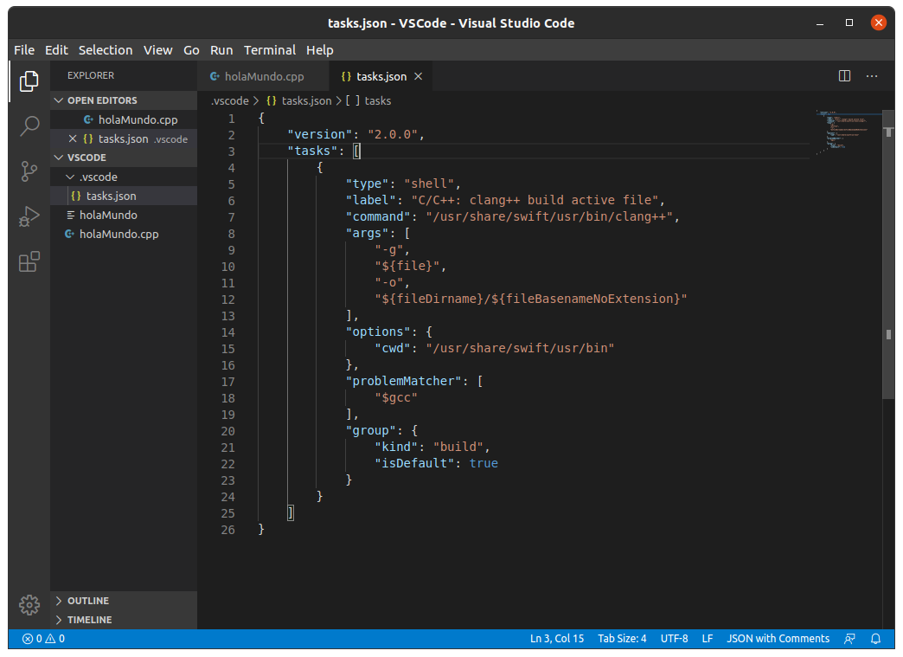The height and width of the screenshot is (657, 903).
Task: Open the Extensions icon
Action: (29, 261)
